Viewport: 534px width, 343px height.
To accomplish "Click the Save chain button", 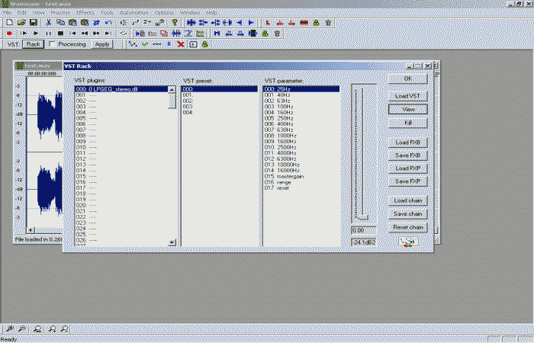I will pyautogui.click(x=407, y=213).
